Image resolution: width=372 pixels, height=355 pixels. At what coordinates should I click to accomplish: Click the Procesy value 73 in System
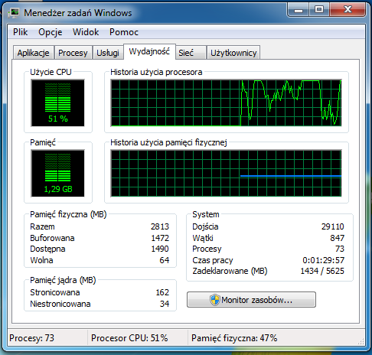tap(340, 249)
